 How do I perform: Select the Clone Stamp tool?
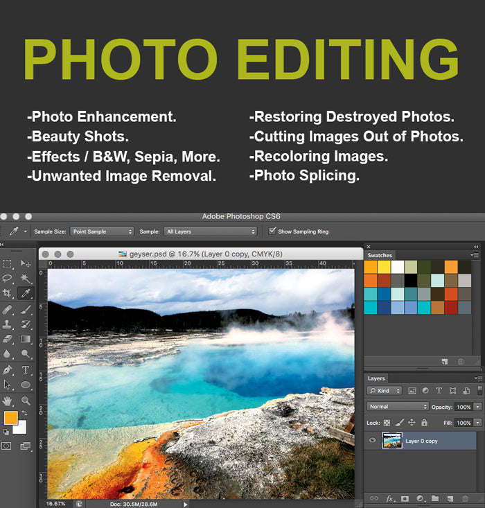click(x=8, y=324)
